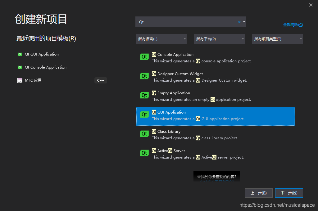
Task: Open the 所有语言 language filter dropdown
Action: 161,39
